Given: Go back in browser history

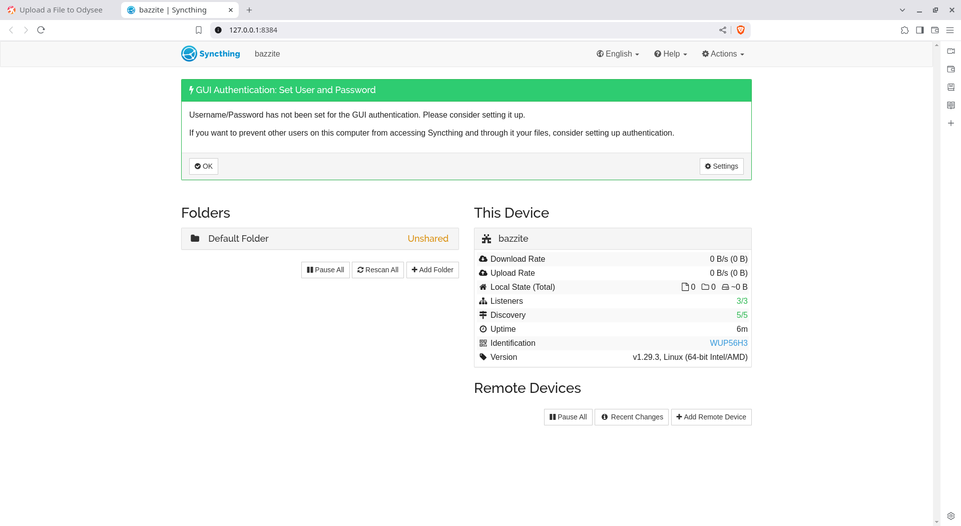Looking at the screenshot, I should [x=11, y=30].
